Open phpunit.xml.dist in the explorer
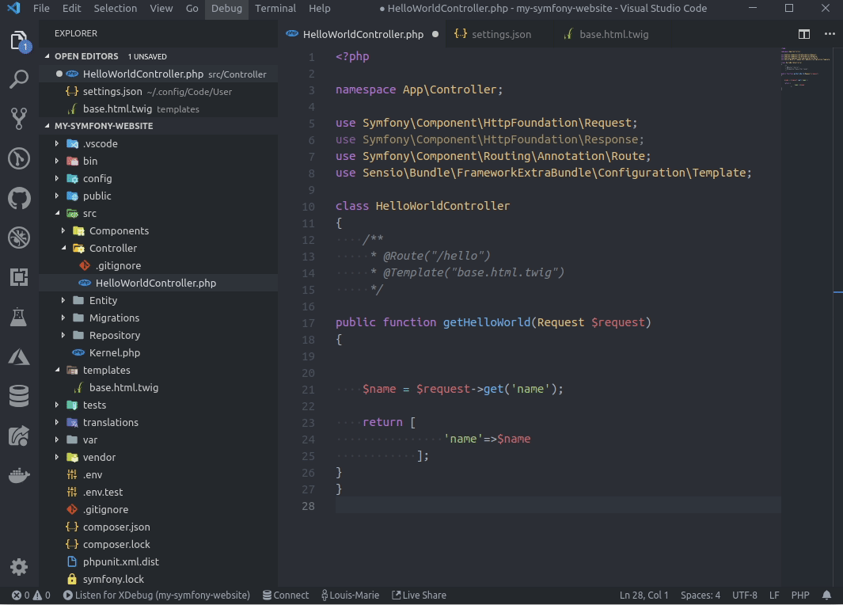843x605 pixels. 158,561
